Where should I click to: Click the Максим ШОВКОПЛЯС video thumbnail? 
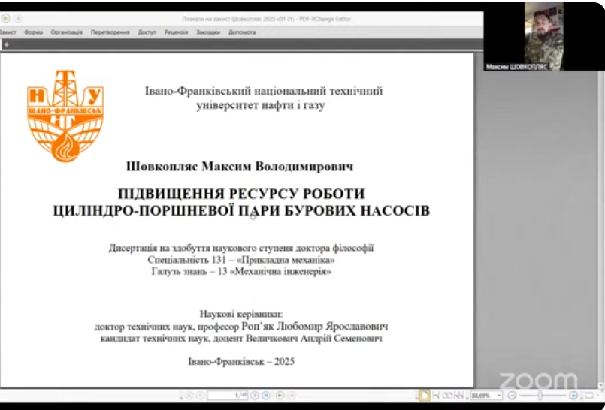tap(543, 36)
